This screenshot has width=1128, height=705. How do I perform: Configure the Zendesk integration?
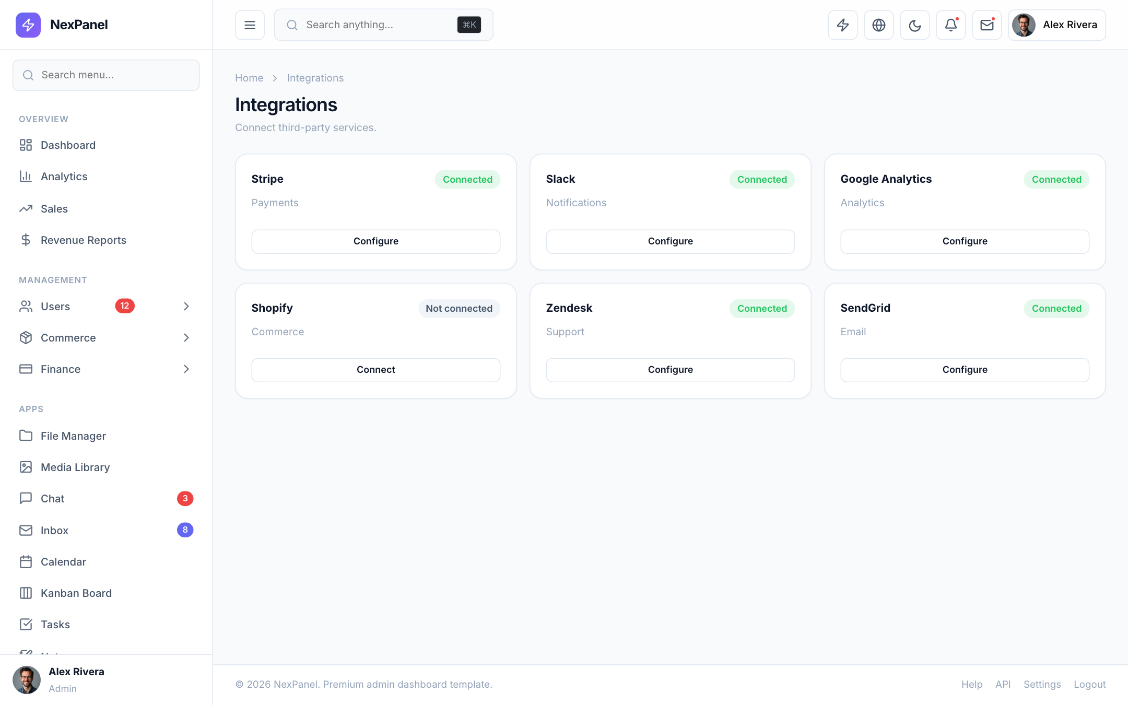[x=671, y=370]
